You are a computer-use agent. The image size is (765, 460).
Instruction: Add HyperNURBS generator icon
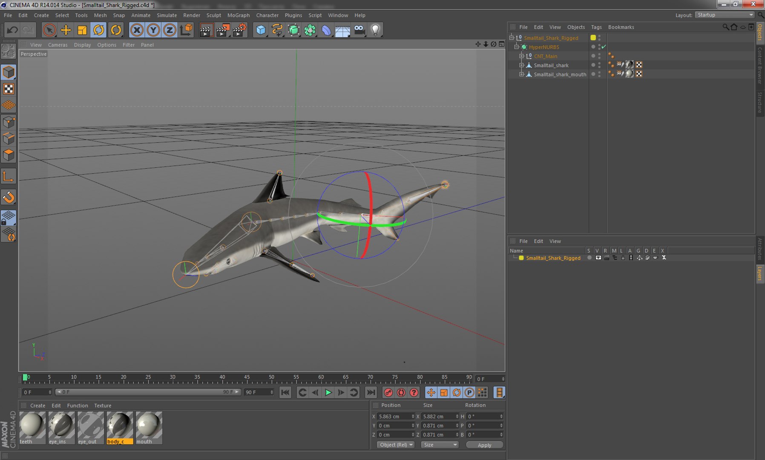[x=293, y=30]
